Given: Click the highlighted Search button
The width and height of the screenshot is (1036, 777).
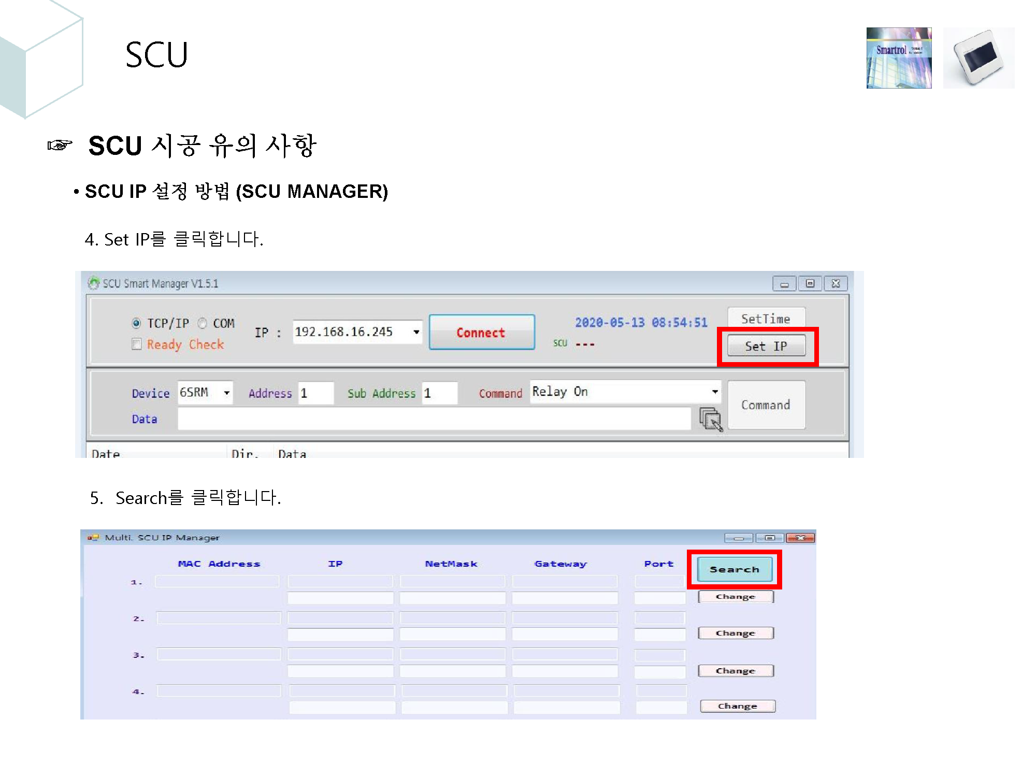Looking at the screenshot, I should pyautogui.click(x=735, y=569).
